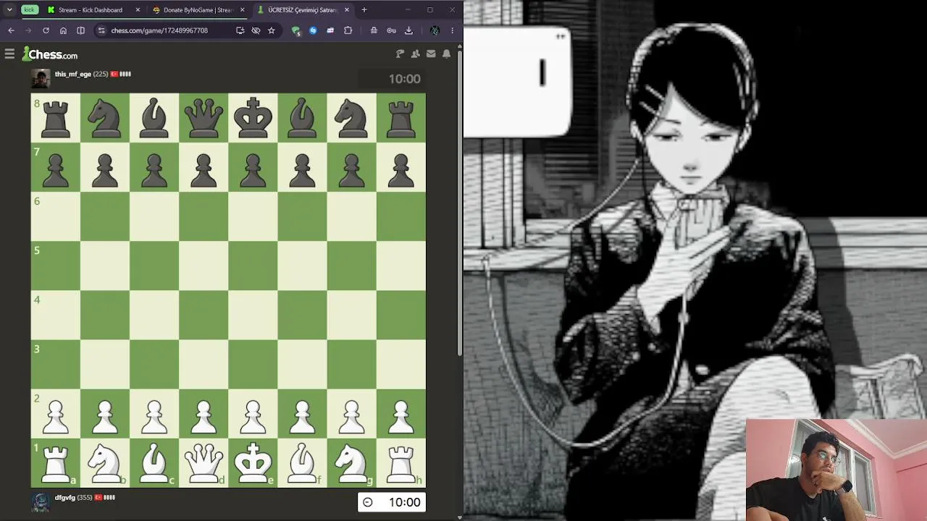This screenshot has height=521, width=927.
Task: Open the browser three-dot menu
Action: coord(452,30)
